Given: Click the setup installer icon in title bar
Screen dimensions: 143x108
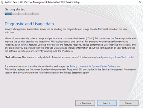Looking at the screenshot, I should (2, 2).
